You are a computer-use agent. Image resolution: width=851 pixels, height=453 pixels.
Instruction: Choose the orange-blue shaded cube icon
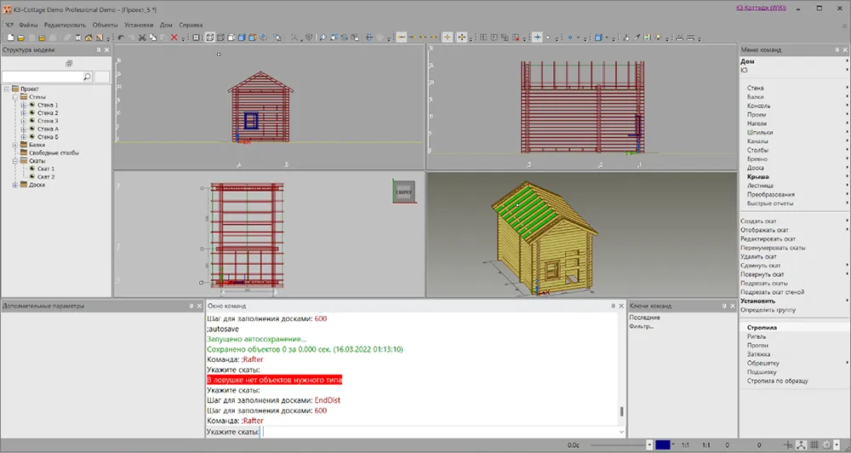253,37
